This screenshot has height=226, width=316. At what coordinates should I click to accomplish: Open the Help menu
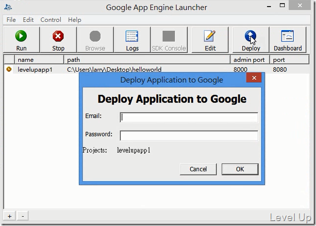click(x=74, y=20)
